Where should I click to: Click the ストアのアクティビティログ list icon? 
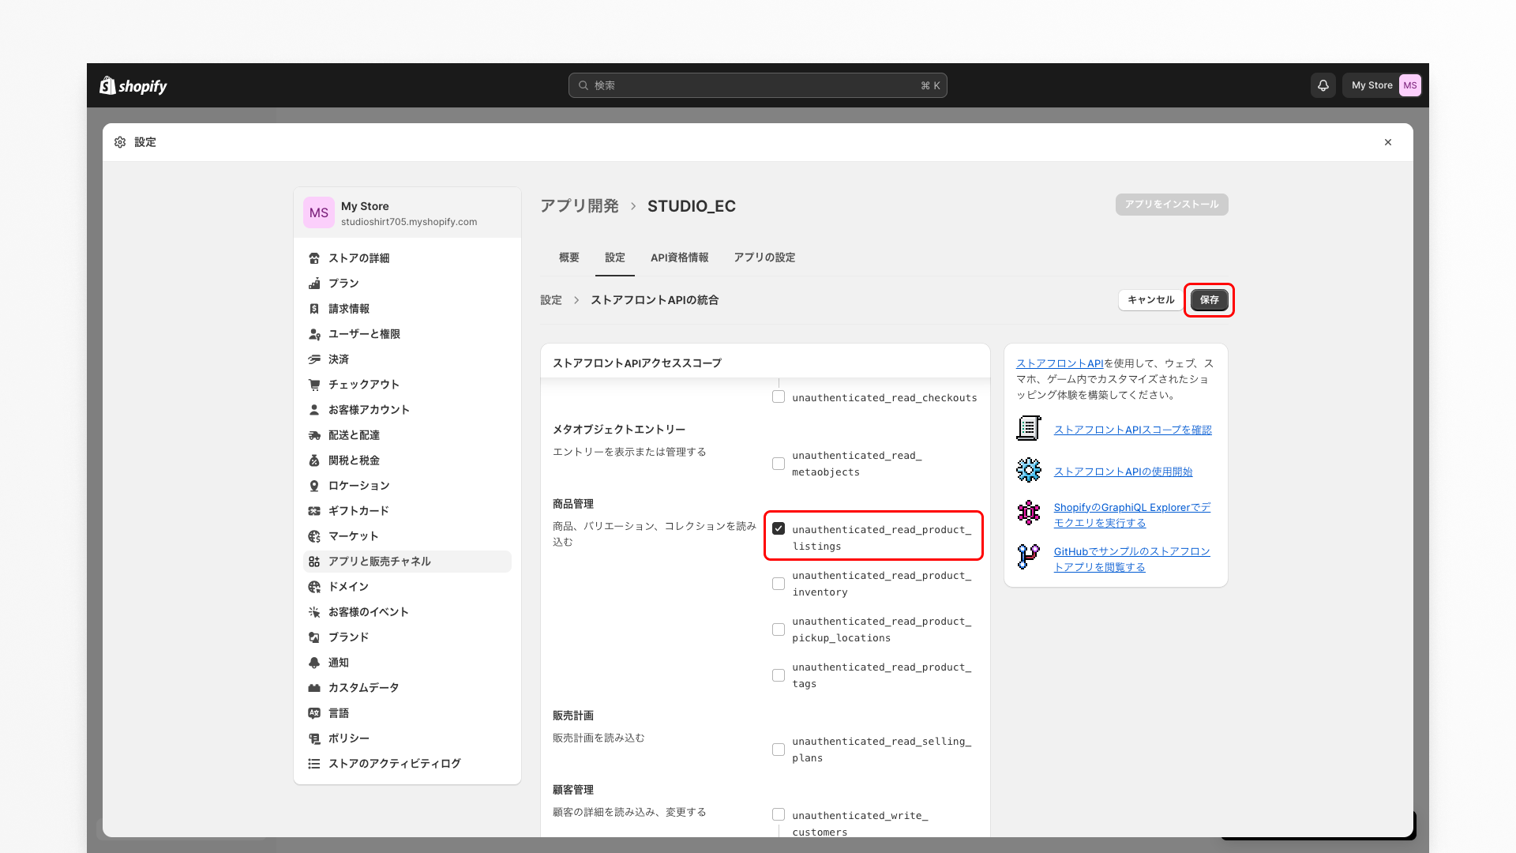(314, 764)
